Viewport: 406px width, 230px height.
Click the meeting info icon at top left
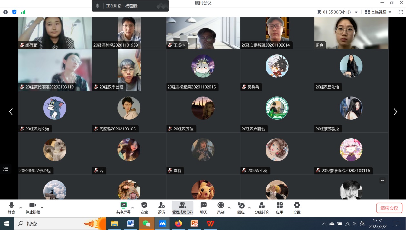coord(5,12)
